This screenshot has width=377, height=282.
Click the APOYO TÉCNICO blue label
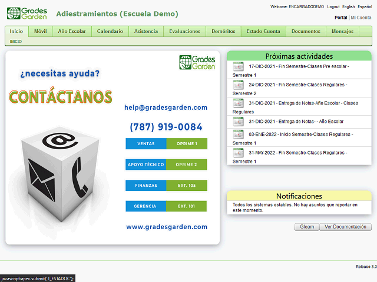(146, 164)
